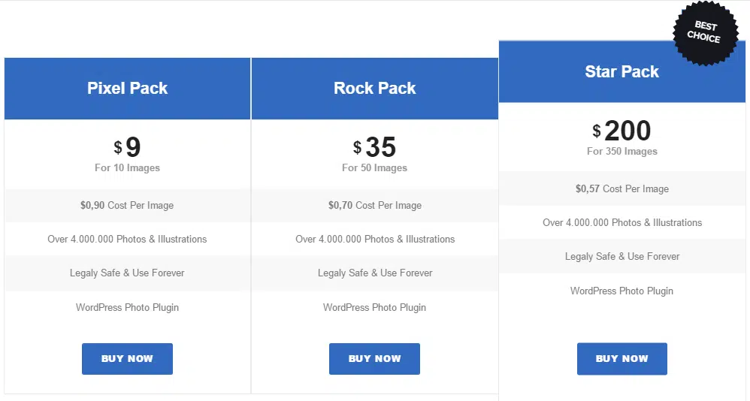
Task: Click the $35 price in Rock Pack
Action: pyautogui.click(x=374, y=146)
